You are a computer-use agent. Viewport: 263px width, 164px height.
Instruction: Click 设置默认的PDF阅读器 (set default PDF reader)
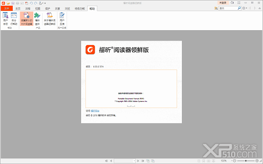[27, 19]
